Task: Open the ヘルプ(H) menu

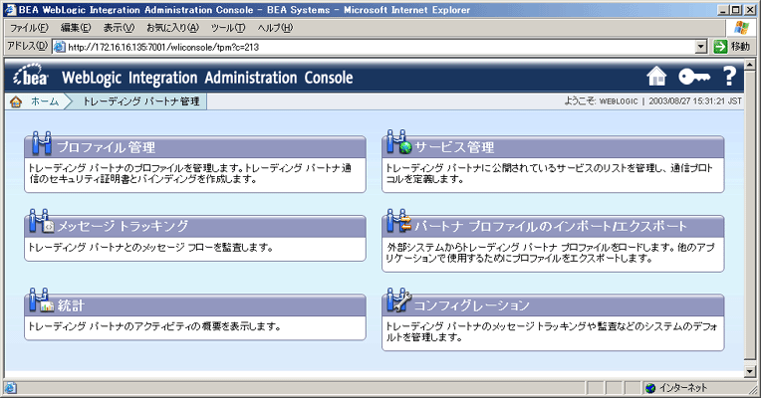Action: (x=275, y=28)
